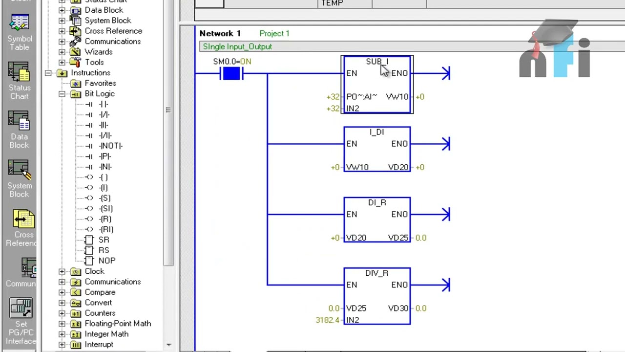Click the tree panel splitter handle
The image size is (625, 352).
168,110
